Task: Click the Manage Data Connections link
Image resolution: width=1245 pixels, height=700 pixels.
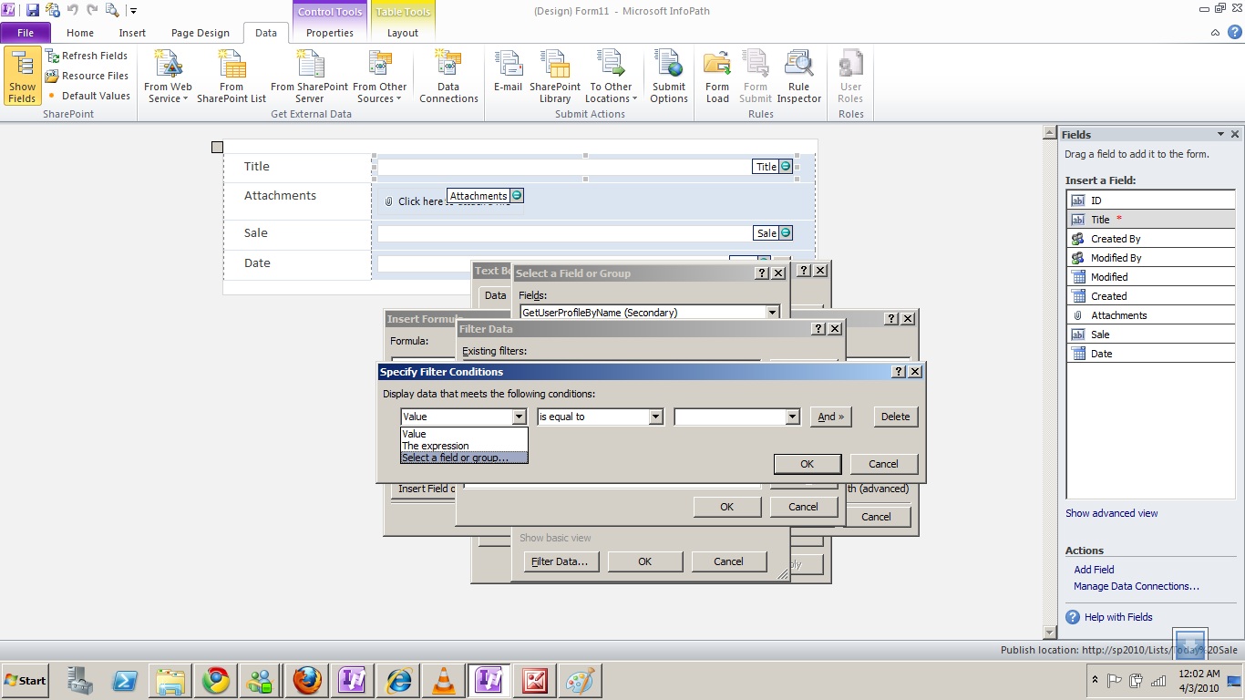Action: (1136, 586)
